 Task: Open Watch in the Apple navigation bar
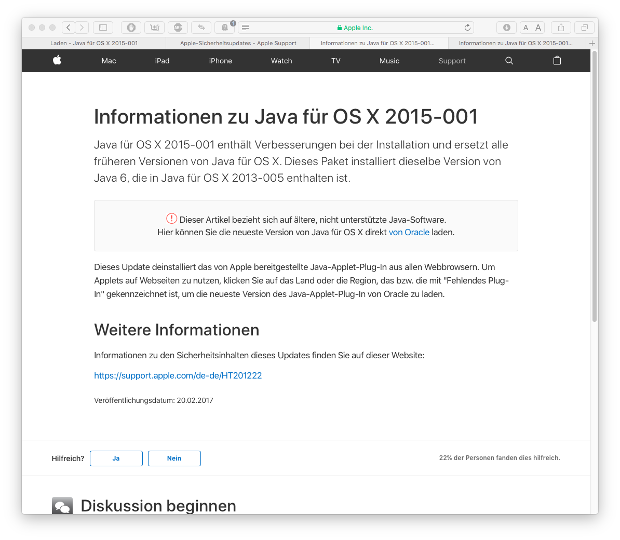281,61
